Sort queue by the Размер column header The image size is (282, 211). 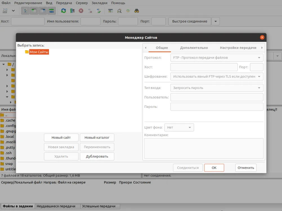pos(110,182)
